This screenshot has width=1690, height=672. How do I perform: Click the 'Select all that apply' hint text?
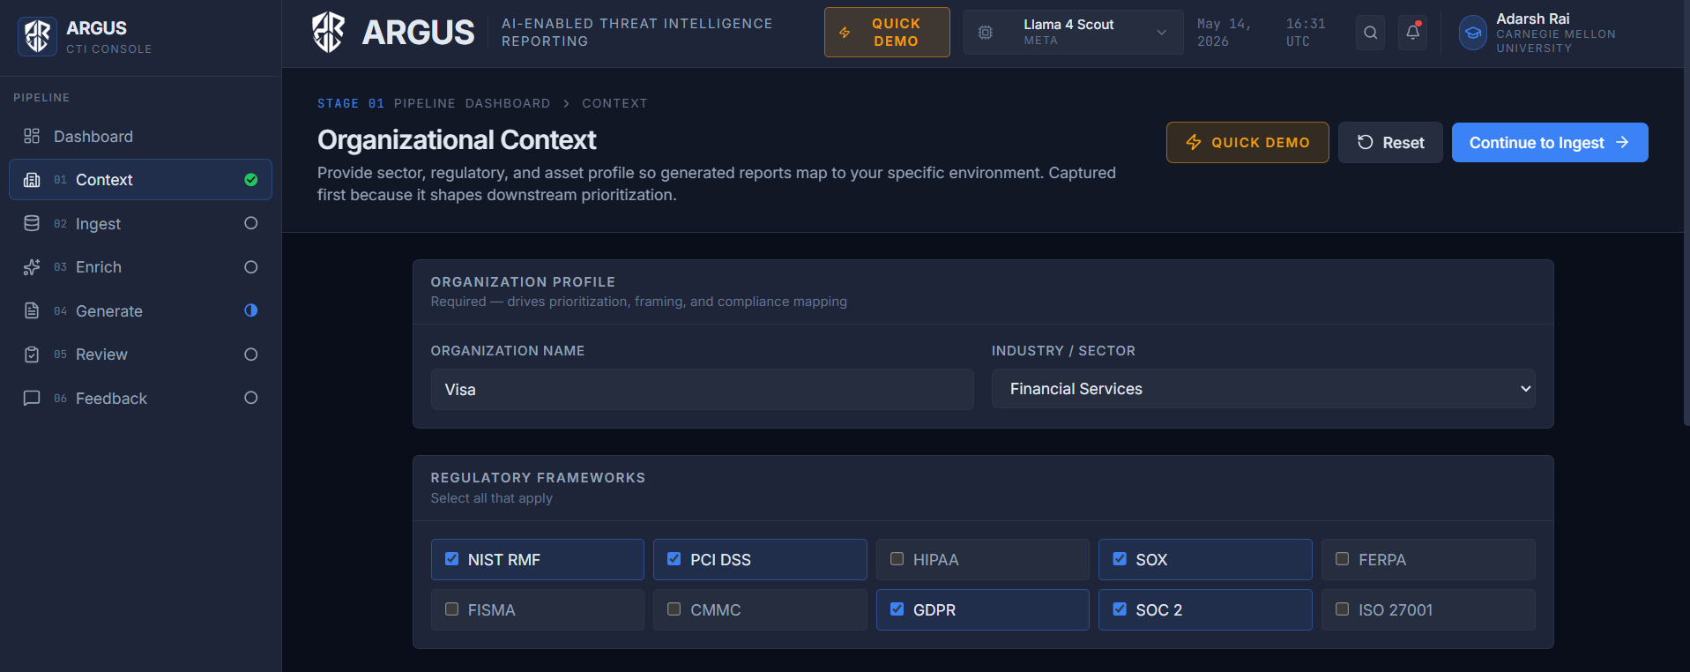[492, 498]
